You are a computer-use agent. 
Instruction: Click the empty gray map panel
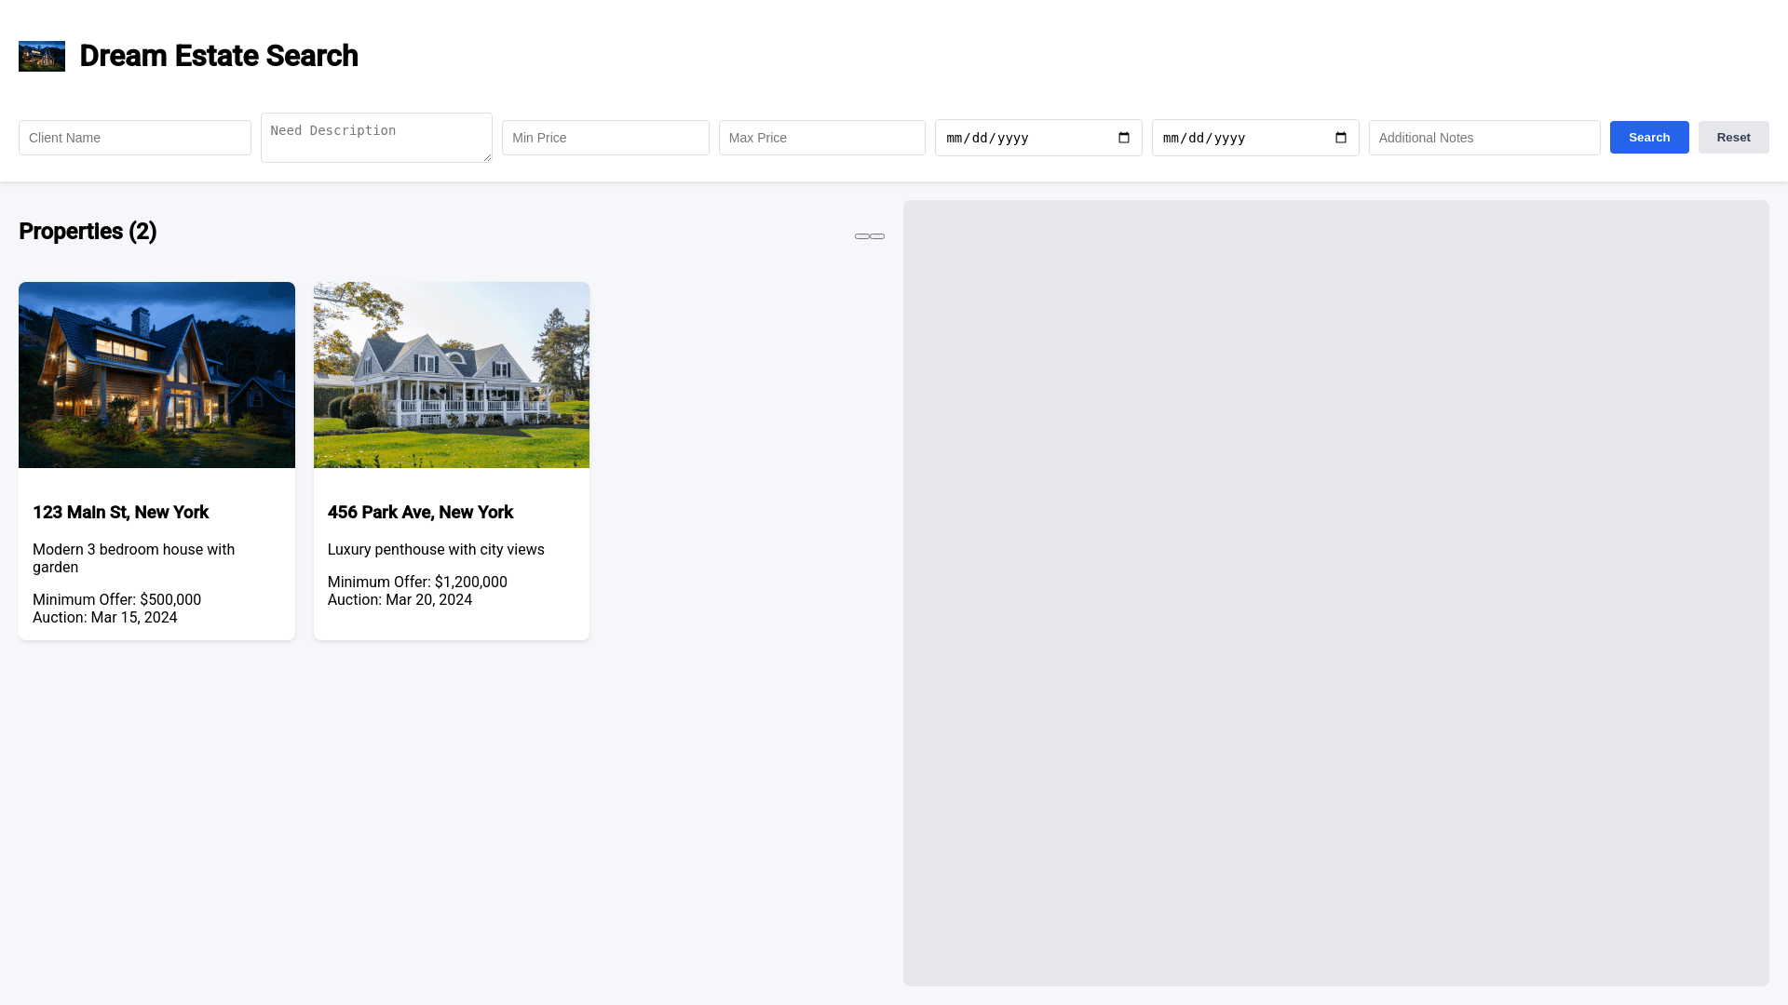(1335, 593)
